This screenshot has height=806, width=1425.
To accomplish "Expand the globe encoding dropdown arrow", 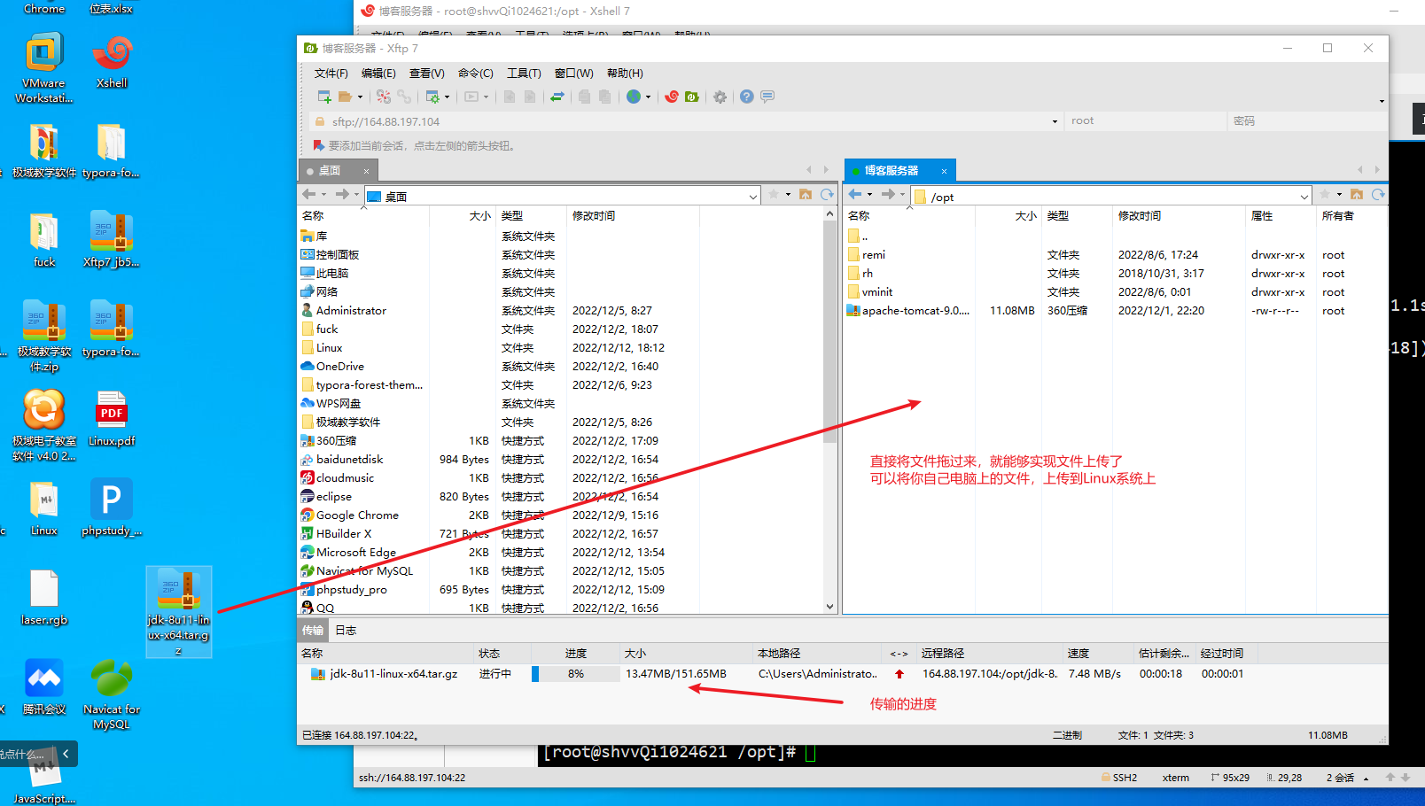I will point(648,97).
